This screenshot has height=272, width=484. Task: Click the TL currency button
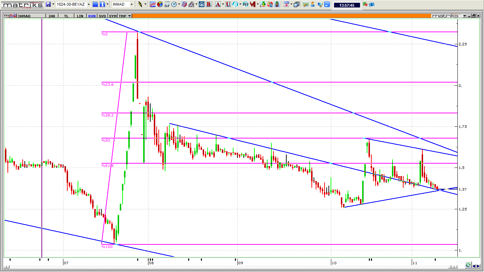pos(66,16)
